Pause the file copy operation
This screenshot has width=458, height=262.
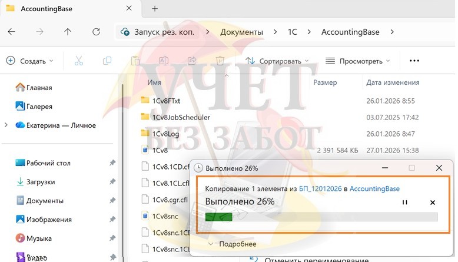coord(404,202)
